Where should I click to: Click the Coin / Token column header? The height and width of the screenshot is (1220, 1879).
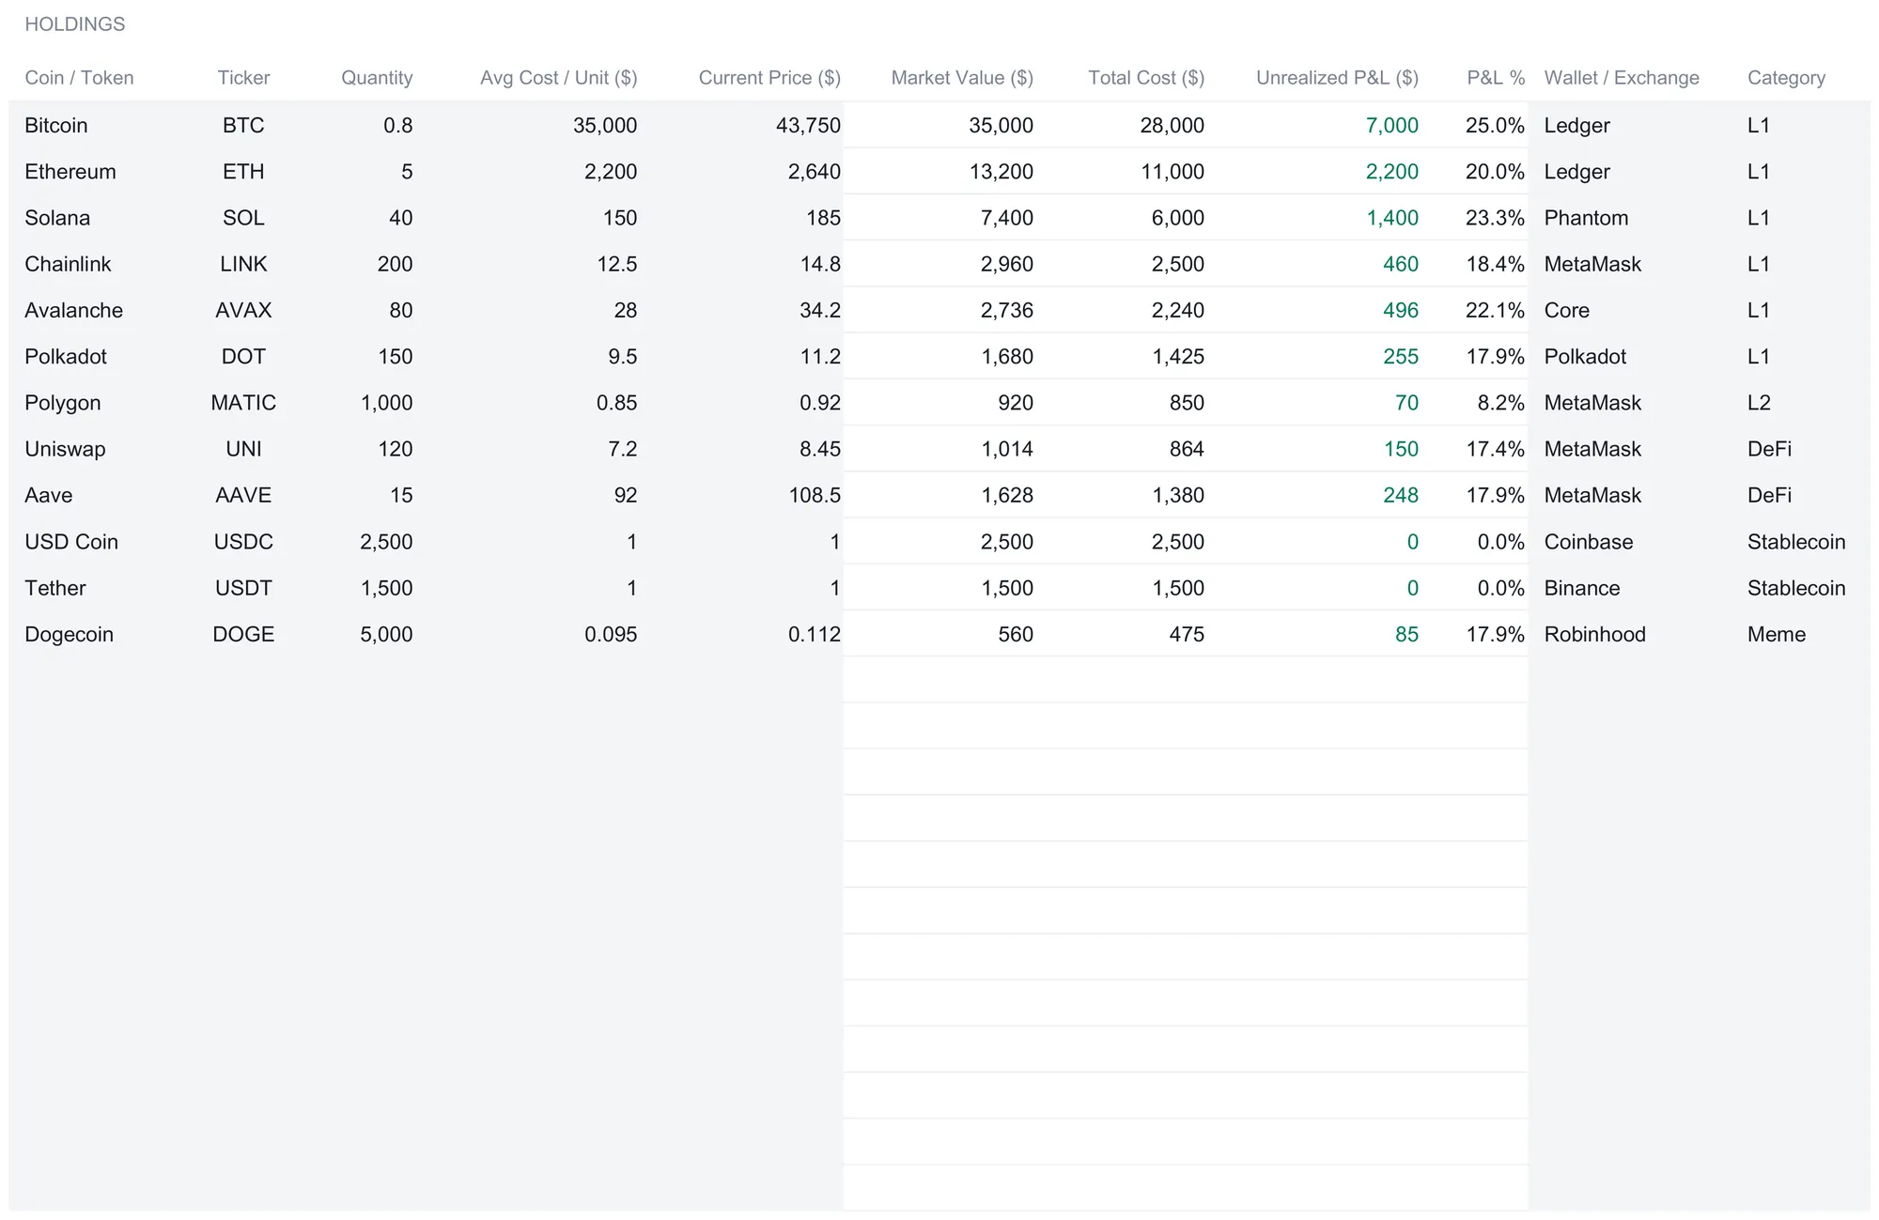(x=79, y=78)
